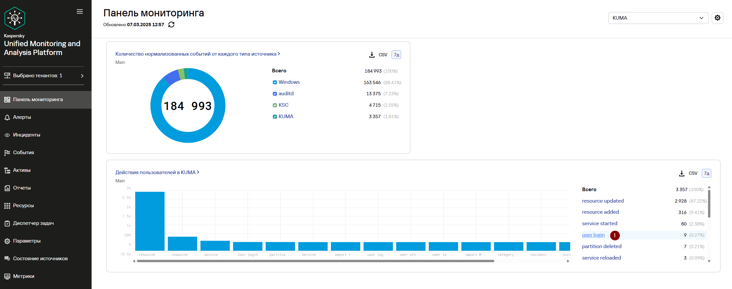Open the normalized events widget title link

[x=196, y=54]
